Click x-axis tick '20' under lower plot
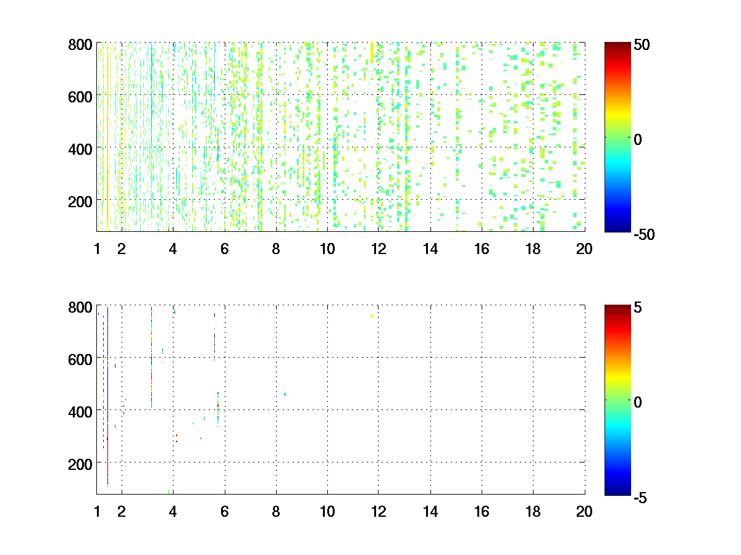This screenshot has height=555, width=741. [x=584, y=511]
